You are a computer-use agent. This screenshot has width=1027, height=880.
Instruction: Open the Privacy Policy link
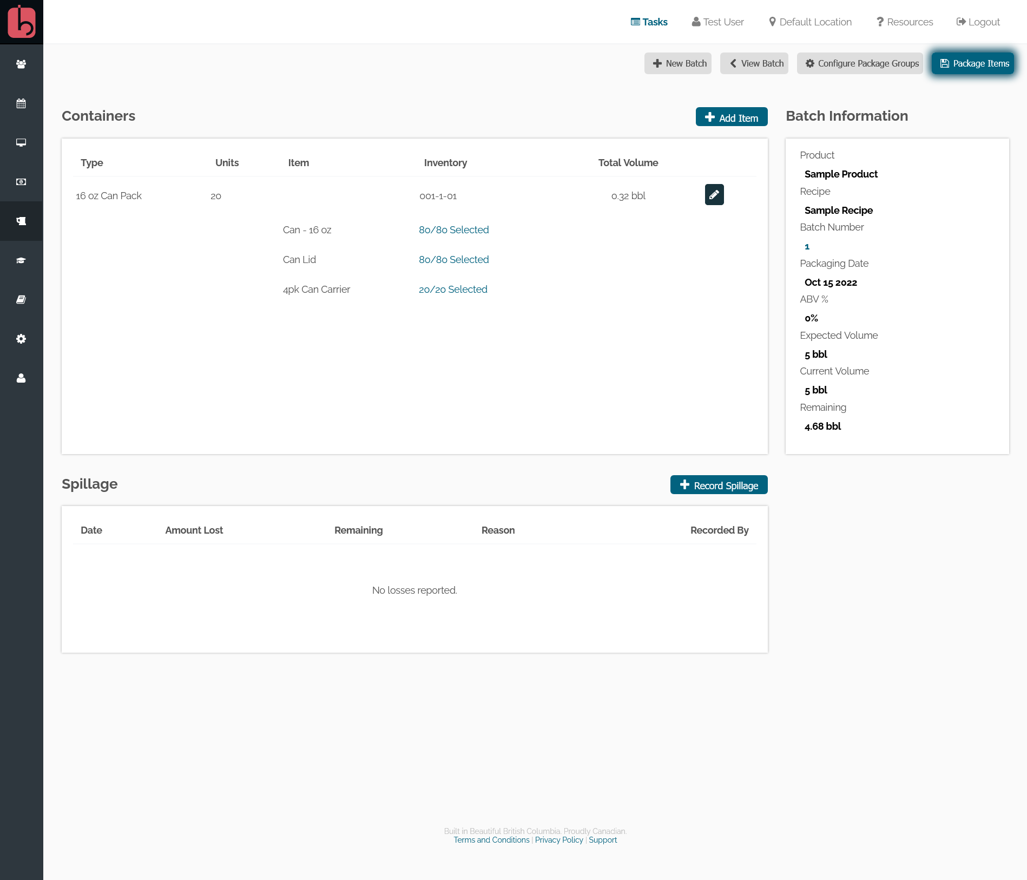[x=559, y=840]
